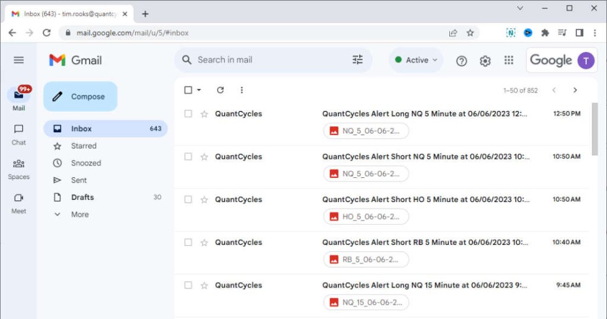Click the 1–50 of 852 count
The width and height of the screenshot is (607, 319).
520,91
